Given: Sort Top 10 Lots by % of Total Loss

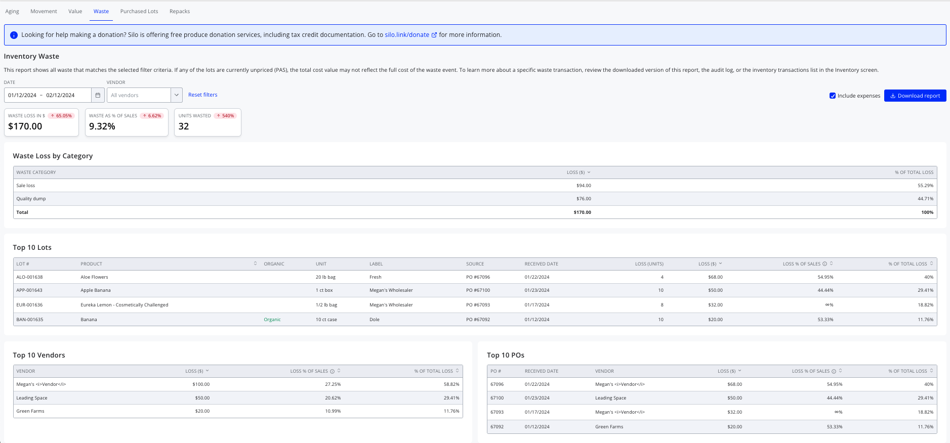Looking at the screenshot, I should [931, 263].
